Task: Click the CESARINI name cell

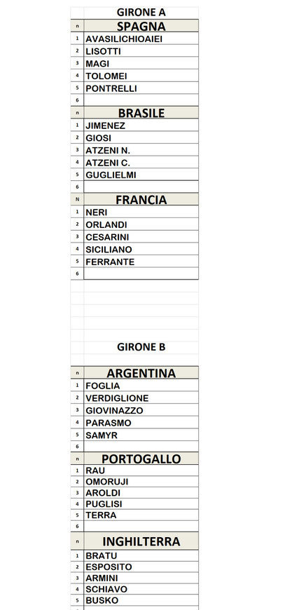Action: [x=141, y=236]
